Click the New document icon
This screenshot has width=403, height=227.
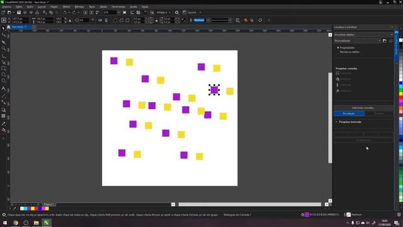pyautogui.click(x=3, y=13)
